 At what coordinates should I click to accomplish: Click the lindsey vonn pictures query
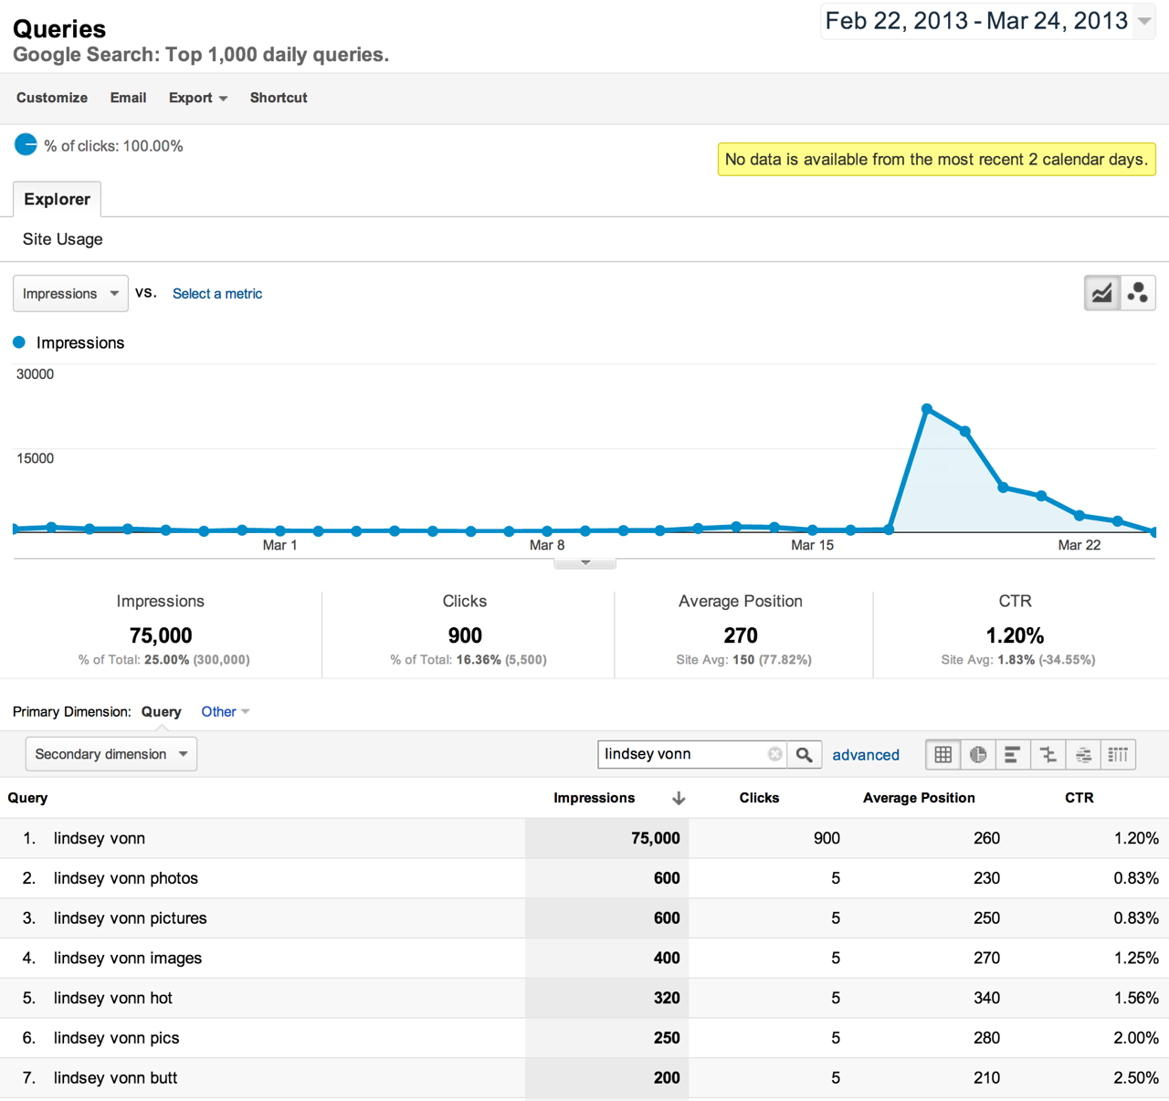(x=131, y=918)
